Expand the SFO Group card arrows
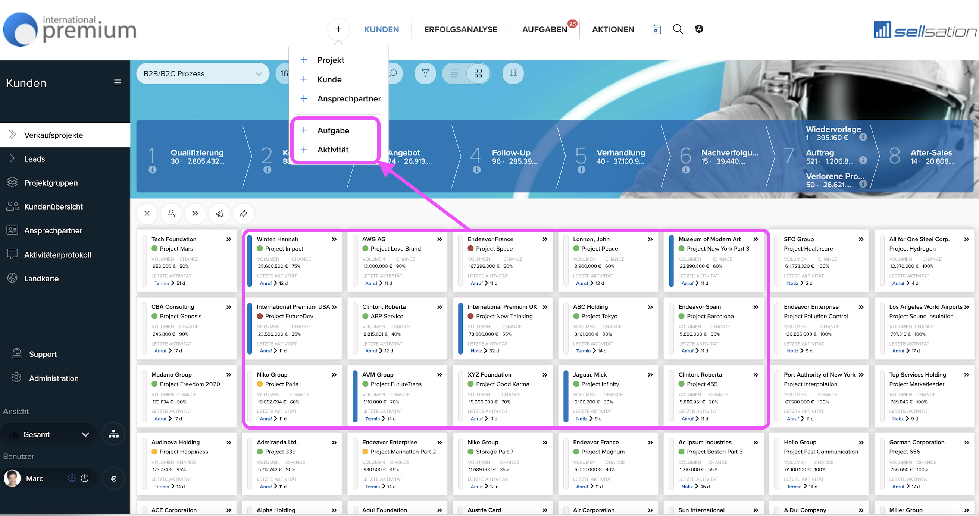Screen dimensions: 979x516 861,239
